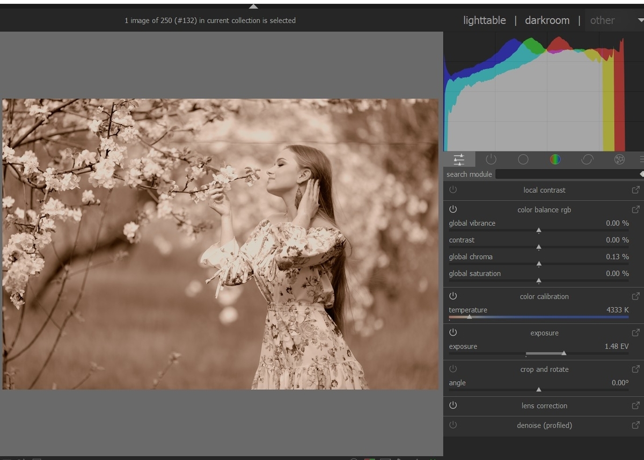Click in the search module field
644x460 pixels.
pos(567,174)
